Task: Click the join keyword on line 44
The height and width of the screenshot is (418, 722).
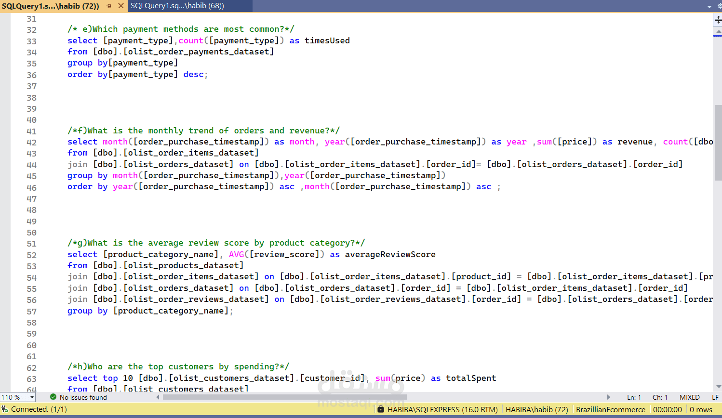Action: (x=78, y=165)
